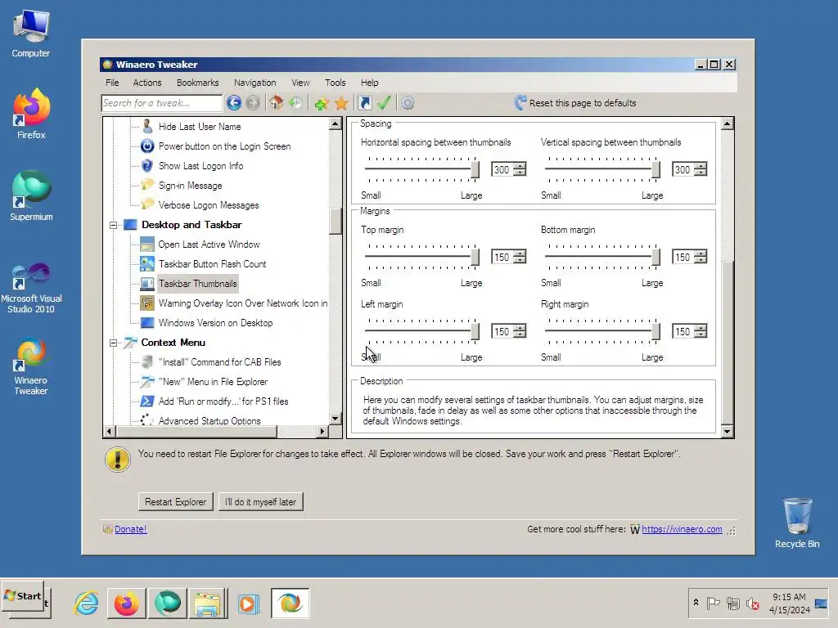
Task: Open the Bookmarks menu
Action: 198,83
